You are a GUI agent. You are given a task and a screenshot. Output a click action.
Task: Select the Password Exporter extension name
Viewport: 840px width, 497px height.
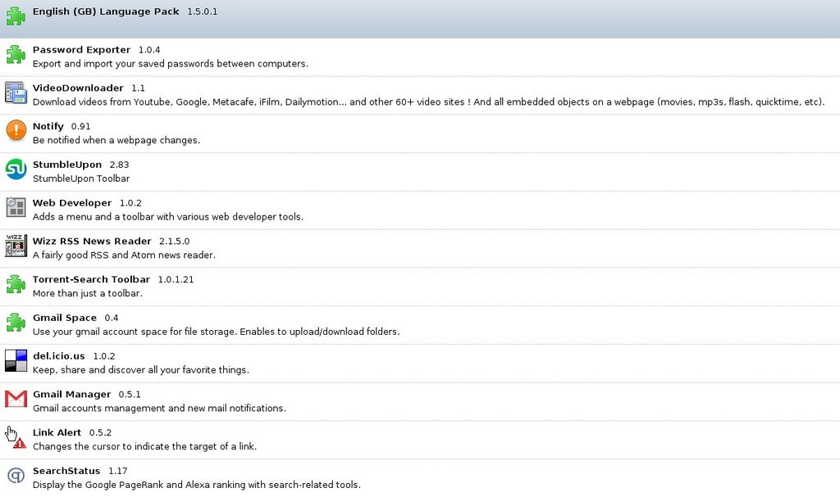click(x=81, y=50)
